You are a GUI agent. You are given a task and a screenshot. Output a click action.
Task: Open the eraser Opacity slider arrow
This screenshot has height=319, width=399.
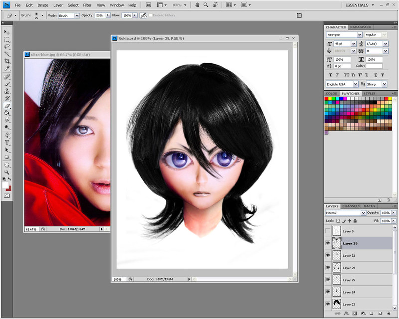[108, 16]
